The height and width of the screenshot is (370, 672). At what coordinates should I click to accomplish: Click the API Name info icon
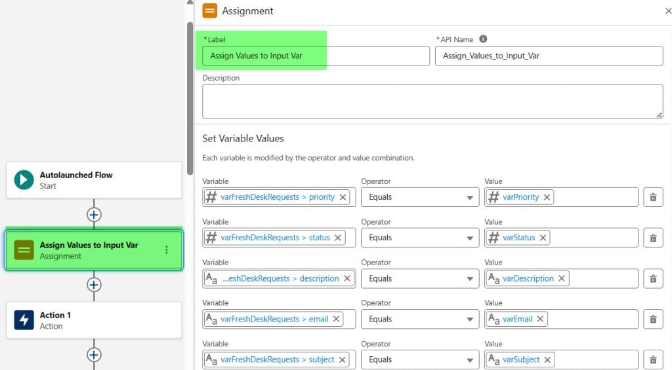pos(483,39)
